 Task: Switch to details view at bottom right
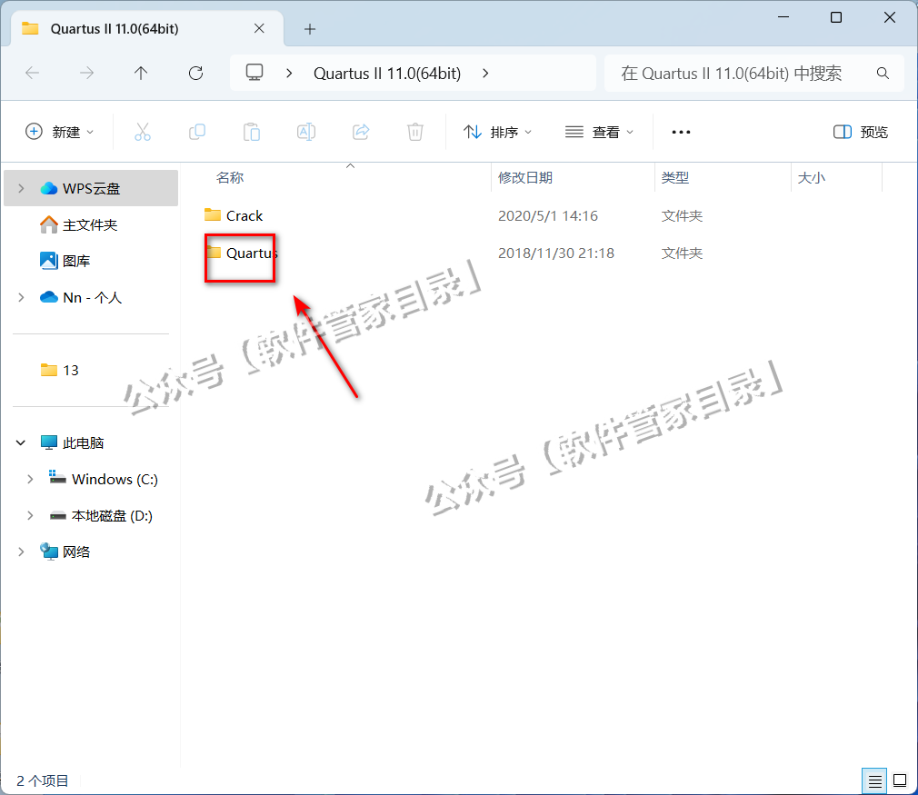(x=873, y=780)
